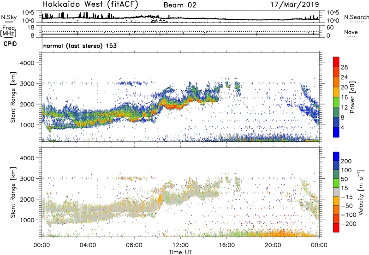Click the red bottom of the velocity colorbar
Screen dimensions: 369x255
tap(336, 228)
